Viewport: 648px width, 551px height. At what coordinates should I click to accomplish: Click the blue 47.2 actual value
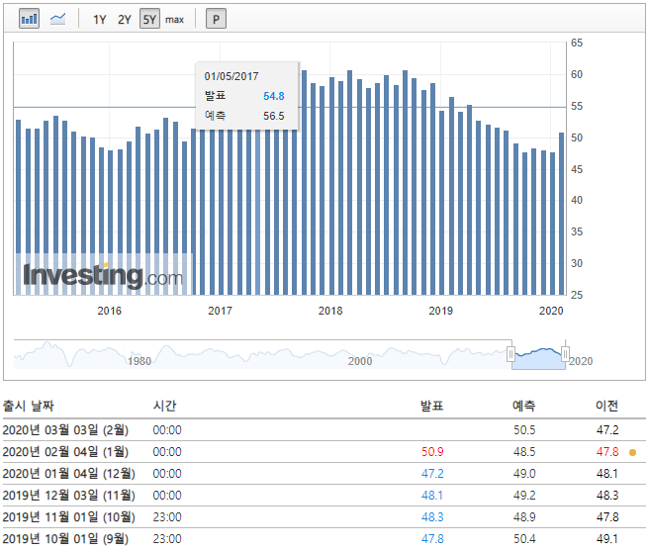click(x=432, y=474)
